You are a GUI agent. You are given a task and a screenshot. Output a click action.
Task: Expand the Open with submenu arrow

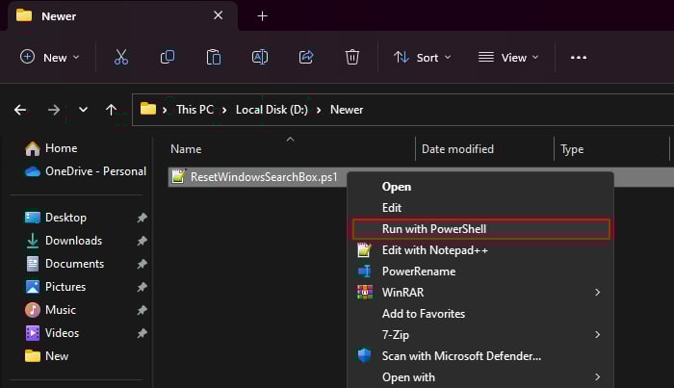[x=598, y=377]
